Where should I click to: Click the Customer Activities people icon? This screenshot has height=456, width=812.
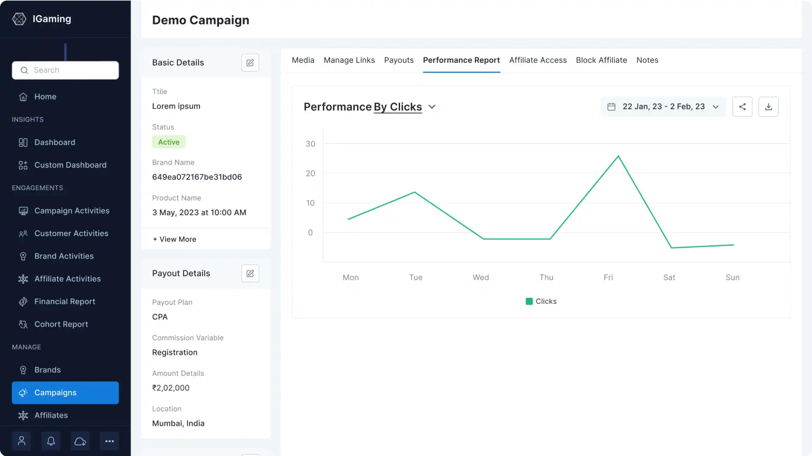click(x=23, y=233)
